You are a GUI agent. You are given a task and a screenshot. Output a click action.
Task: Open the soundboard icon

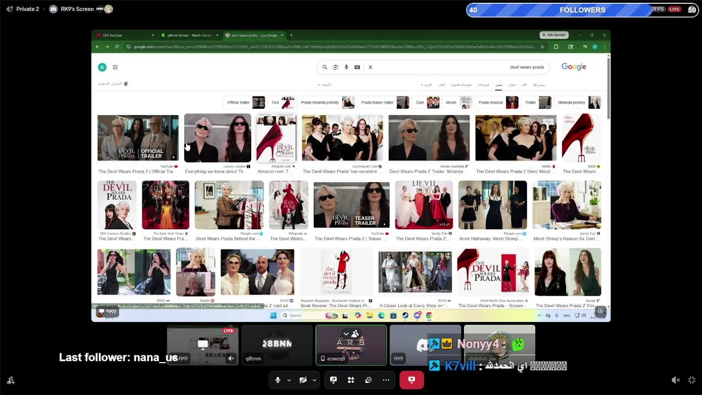pos(369,380)
